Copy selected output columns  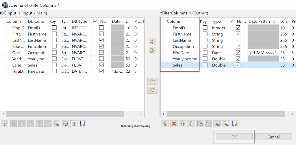(200, 124)
